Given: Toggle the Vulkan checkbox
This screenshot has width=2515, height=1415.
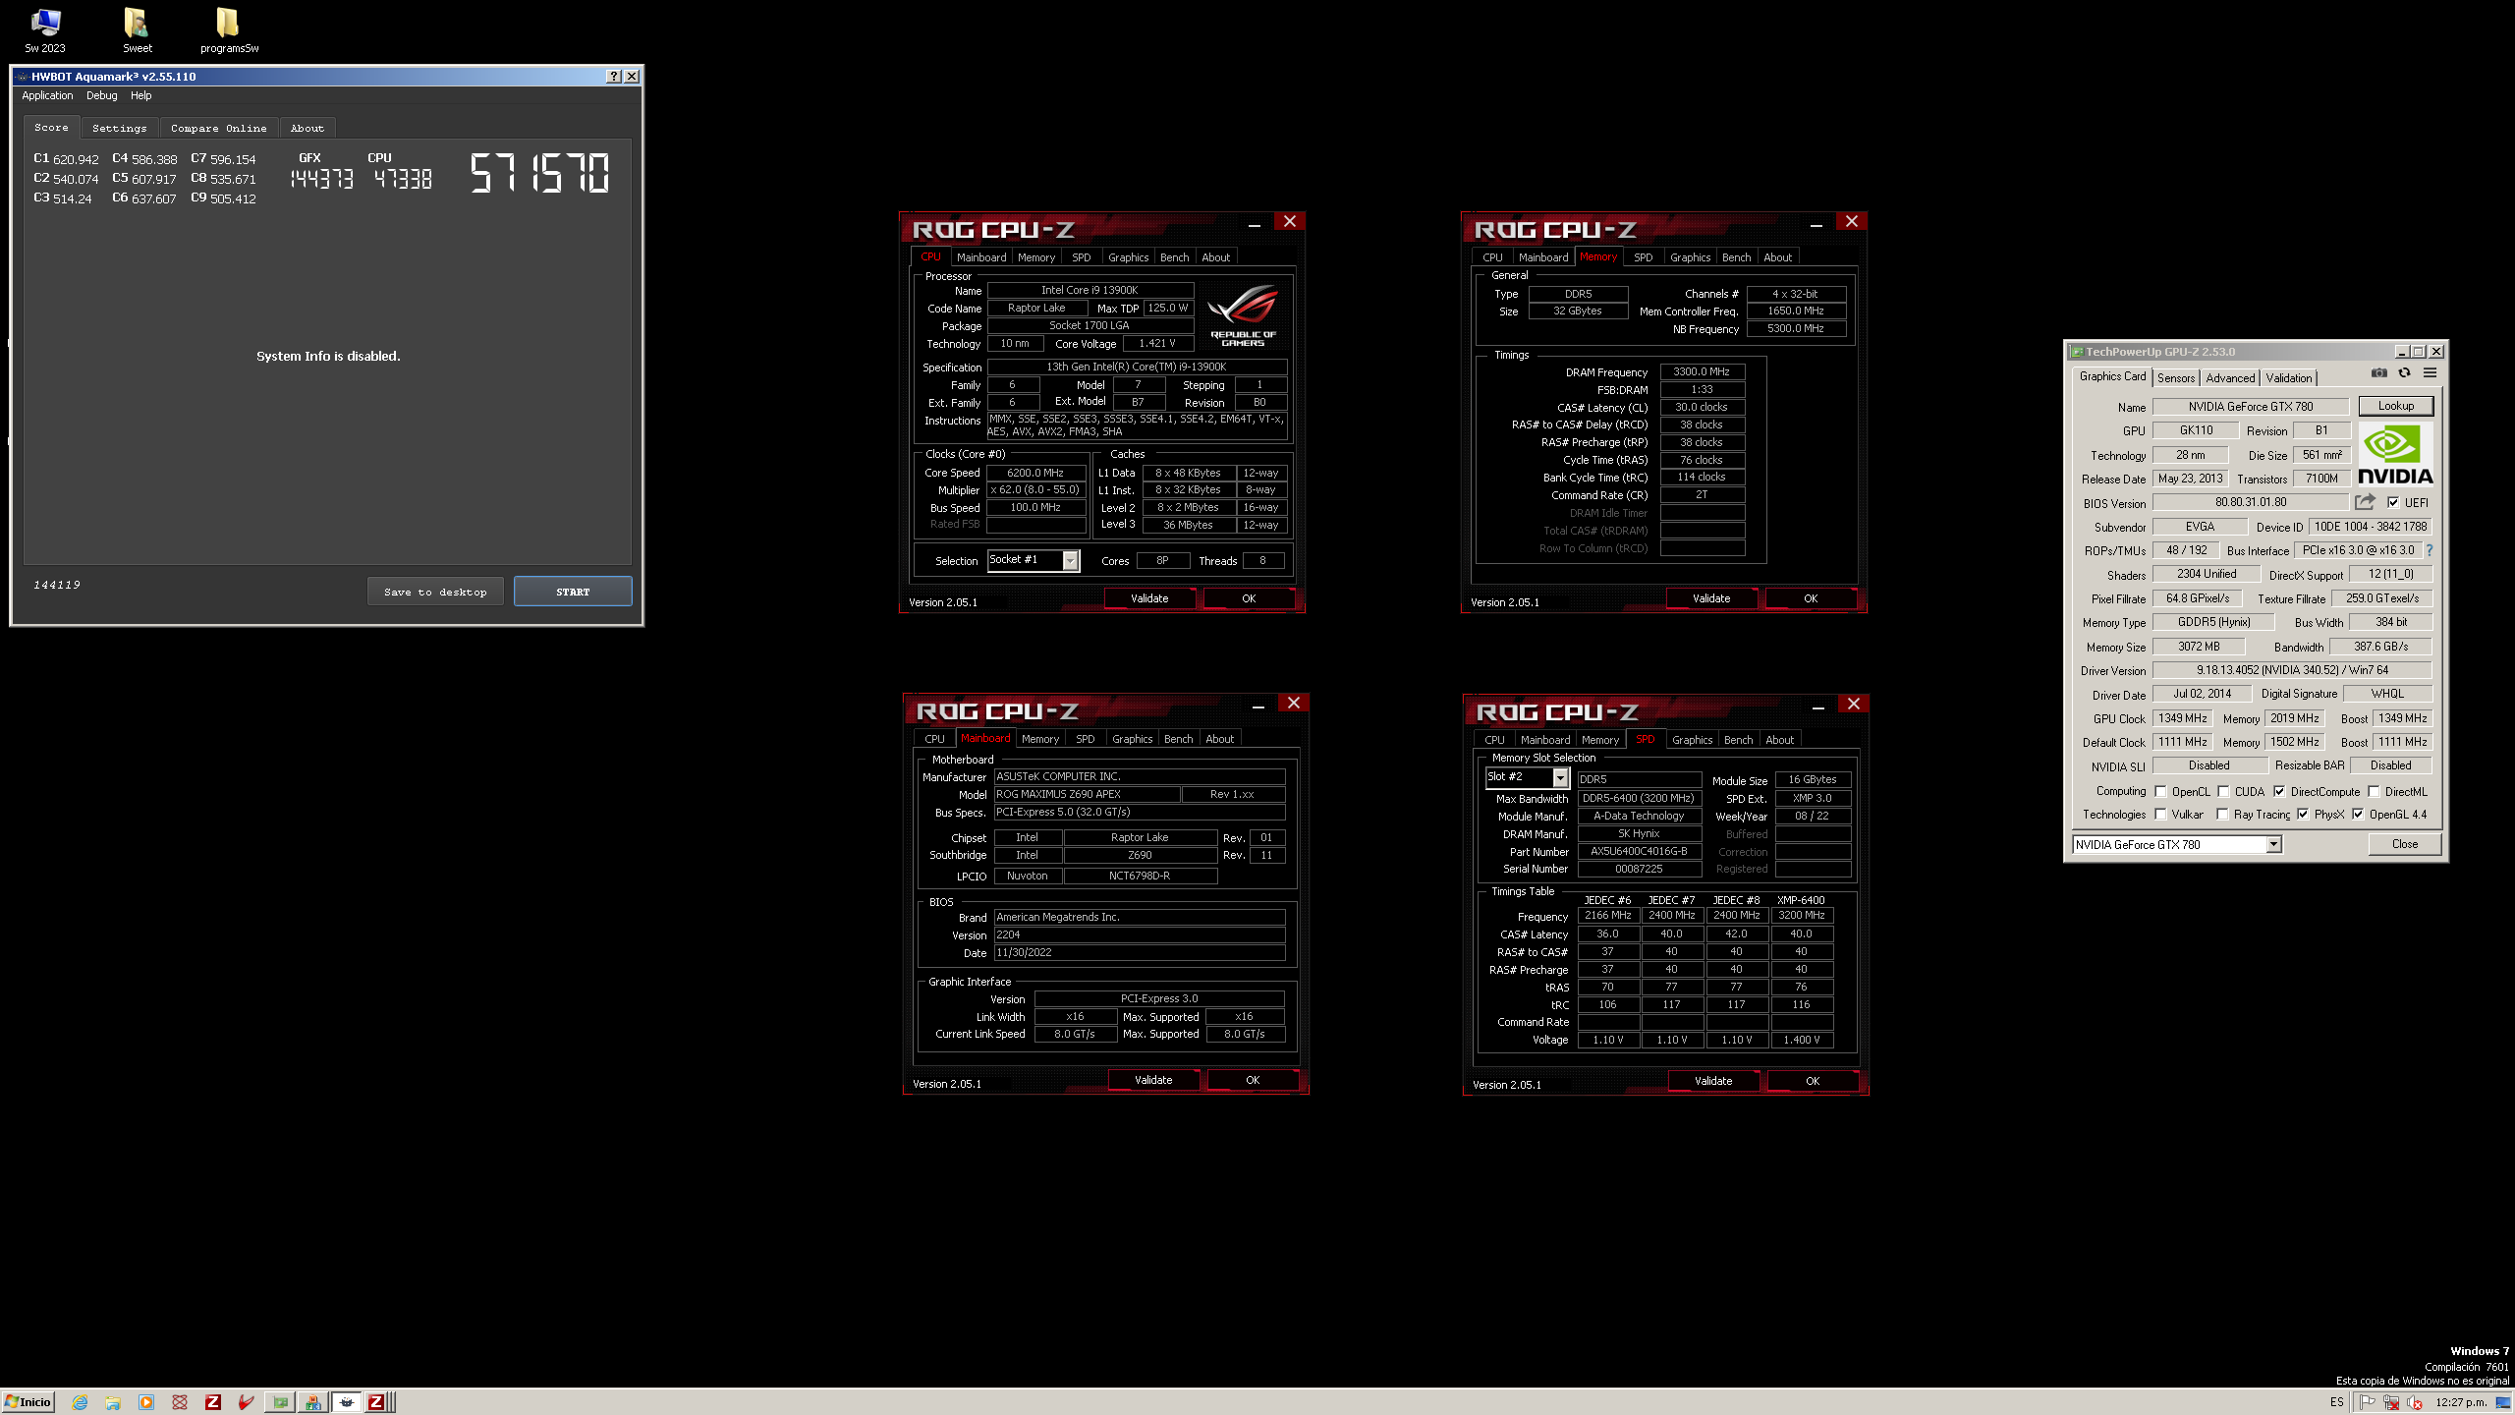Looking at the screenshot, I should 2160,814.
